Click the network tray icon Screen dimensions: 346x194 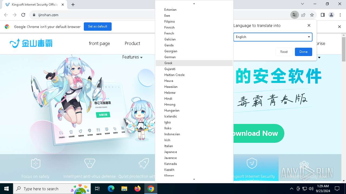click(305, 189)
